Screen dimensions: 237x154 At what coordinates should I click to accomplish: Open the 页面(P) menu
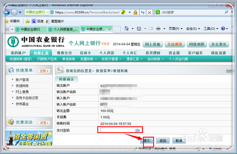[175, 28]
